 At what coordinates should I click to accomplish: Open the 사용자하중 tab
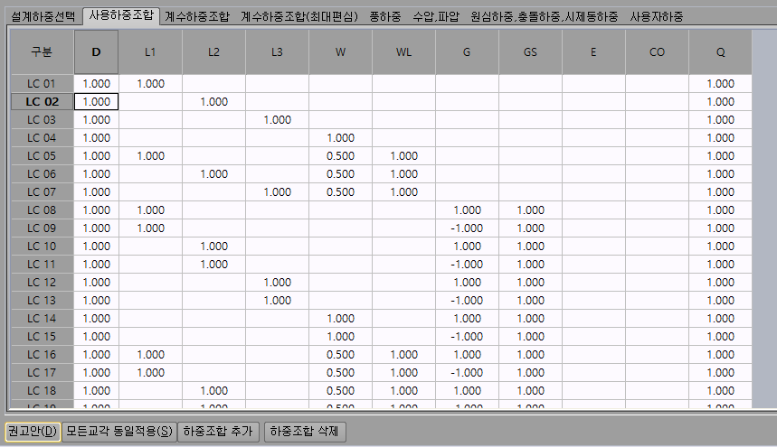(657, 16)
